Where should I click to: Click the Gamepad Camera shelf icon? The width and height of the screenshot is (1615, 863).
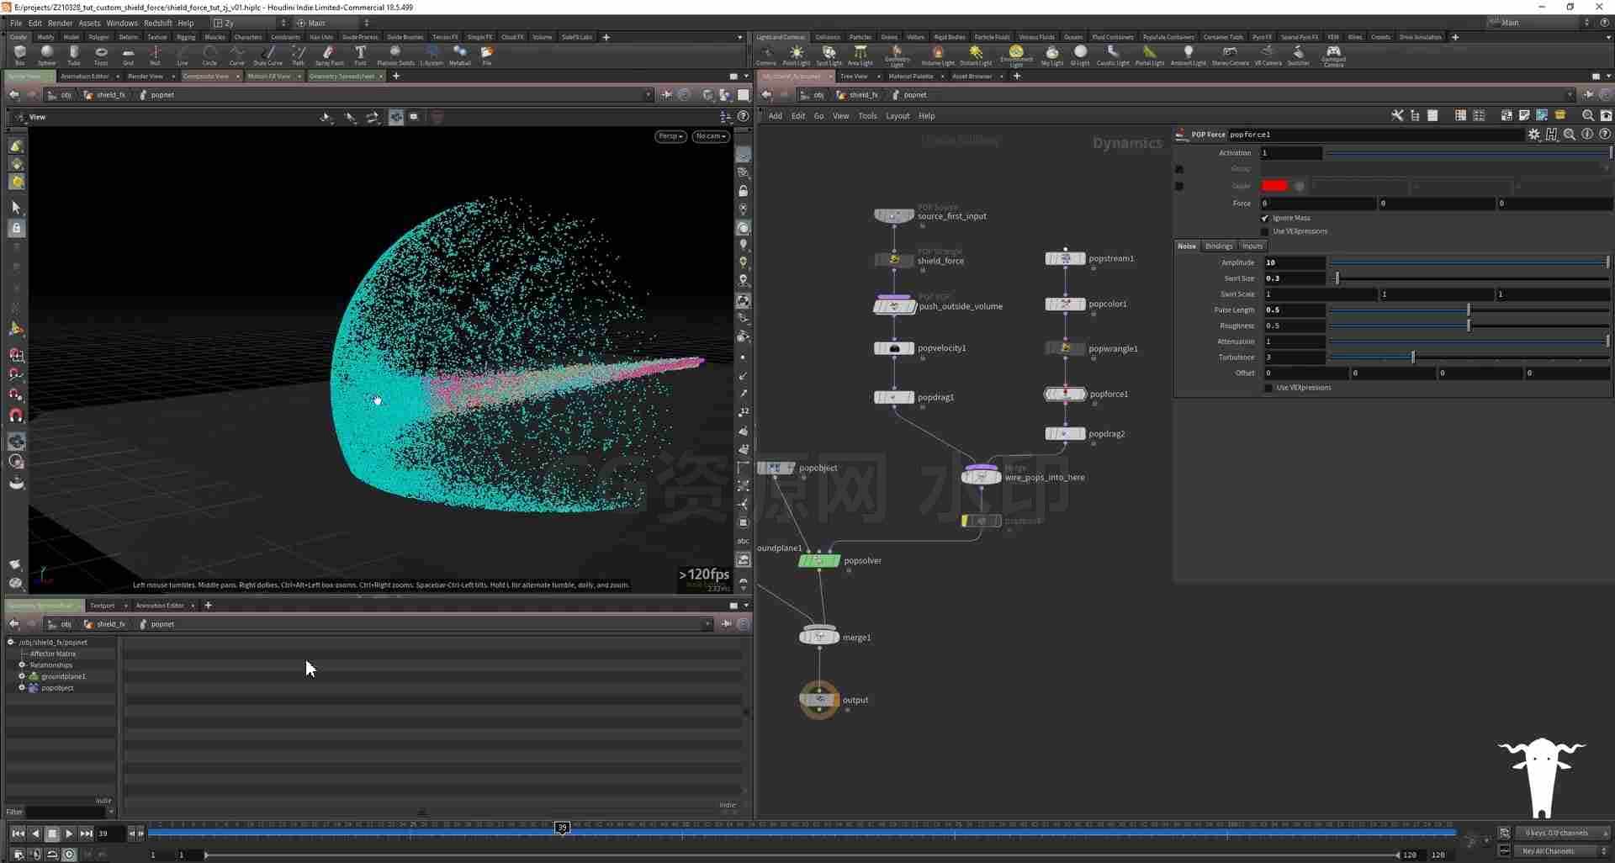[1333, 56]
